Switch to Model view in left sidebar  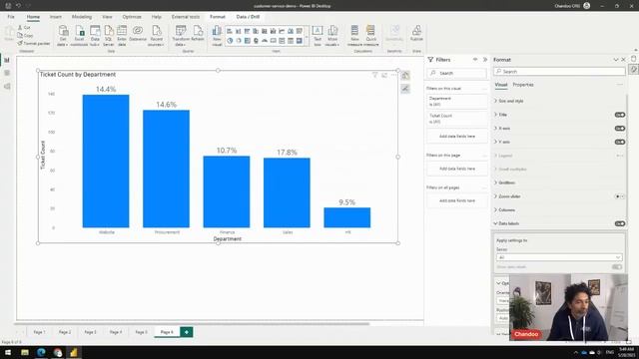[x=7, y=87]
